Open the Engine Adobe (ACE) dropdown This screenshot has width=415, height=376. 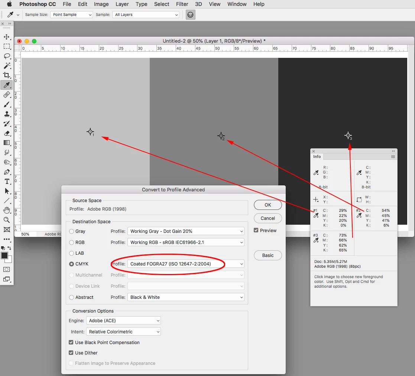coord(123,320)
